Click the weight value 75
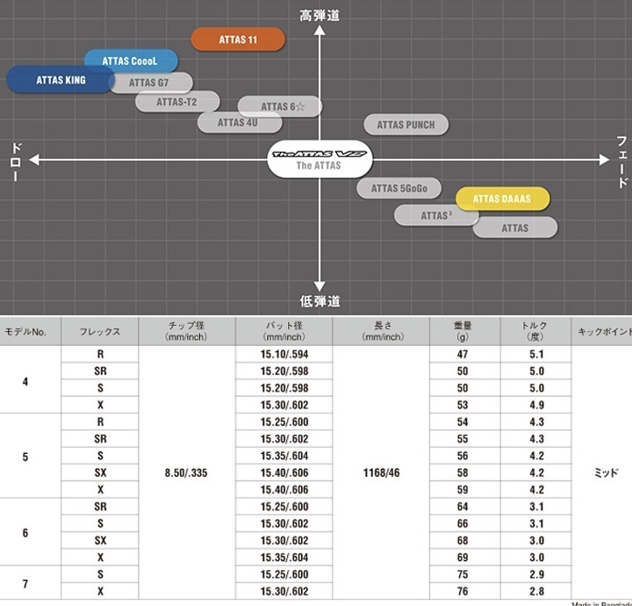This screenshot has width=632, height=606. click(x=463, y=574)
